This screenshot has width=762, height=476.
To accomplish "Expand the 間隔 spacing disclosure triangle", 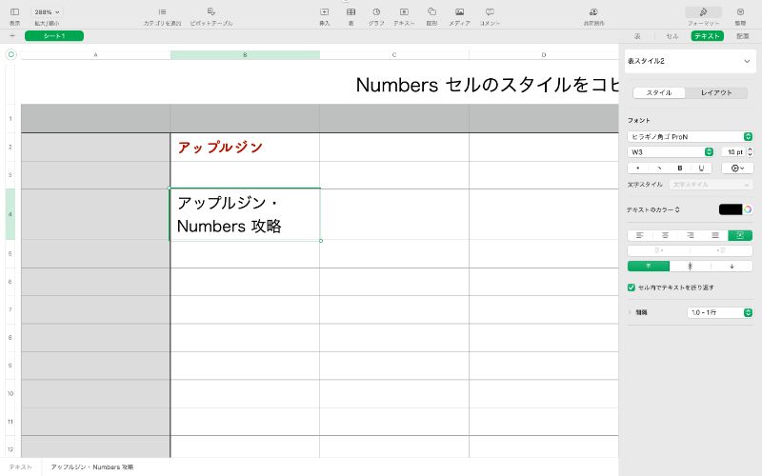I will 631,312.
